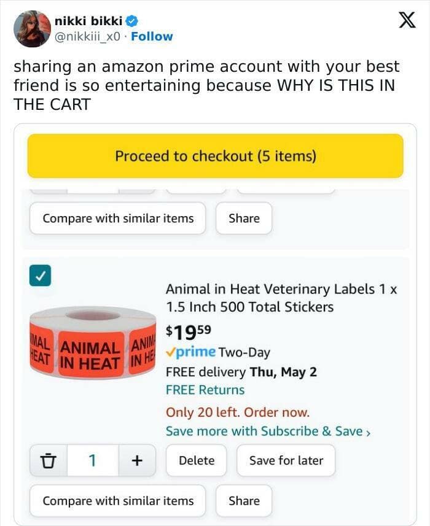Screen dimensions: 430x526
Task: Click the upper Share button
Action: click(244, 219)
